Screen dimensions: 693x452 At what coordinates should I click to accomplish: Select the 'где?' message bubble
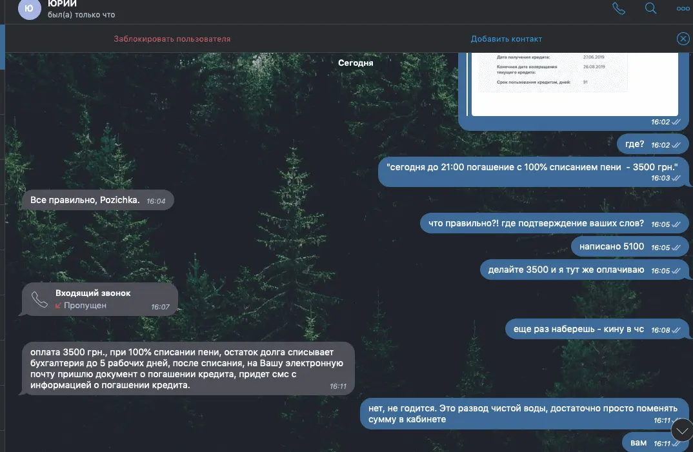click(x=652, y=144)
